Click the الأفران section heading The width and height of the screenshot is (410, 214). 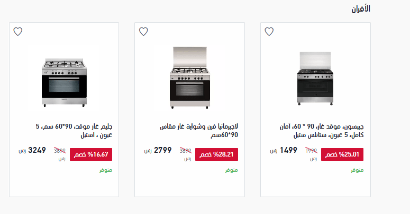click(x=361, y=9)
